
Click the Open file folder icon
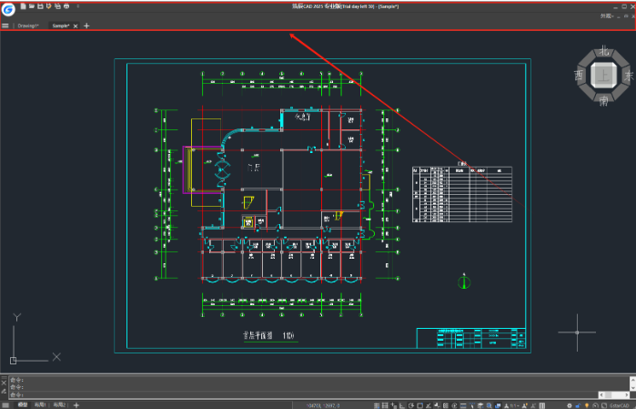pyautogui.click(x=30, y=6)
